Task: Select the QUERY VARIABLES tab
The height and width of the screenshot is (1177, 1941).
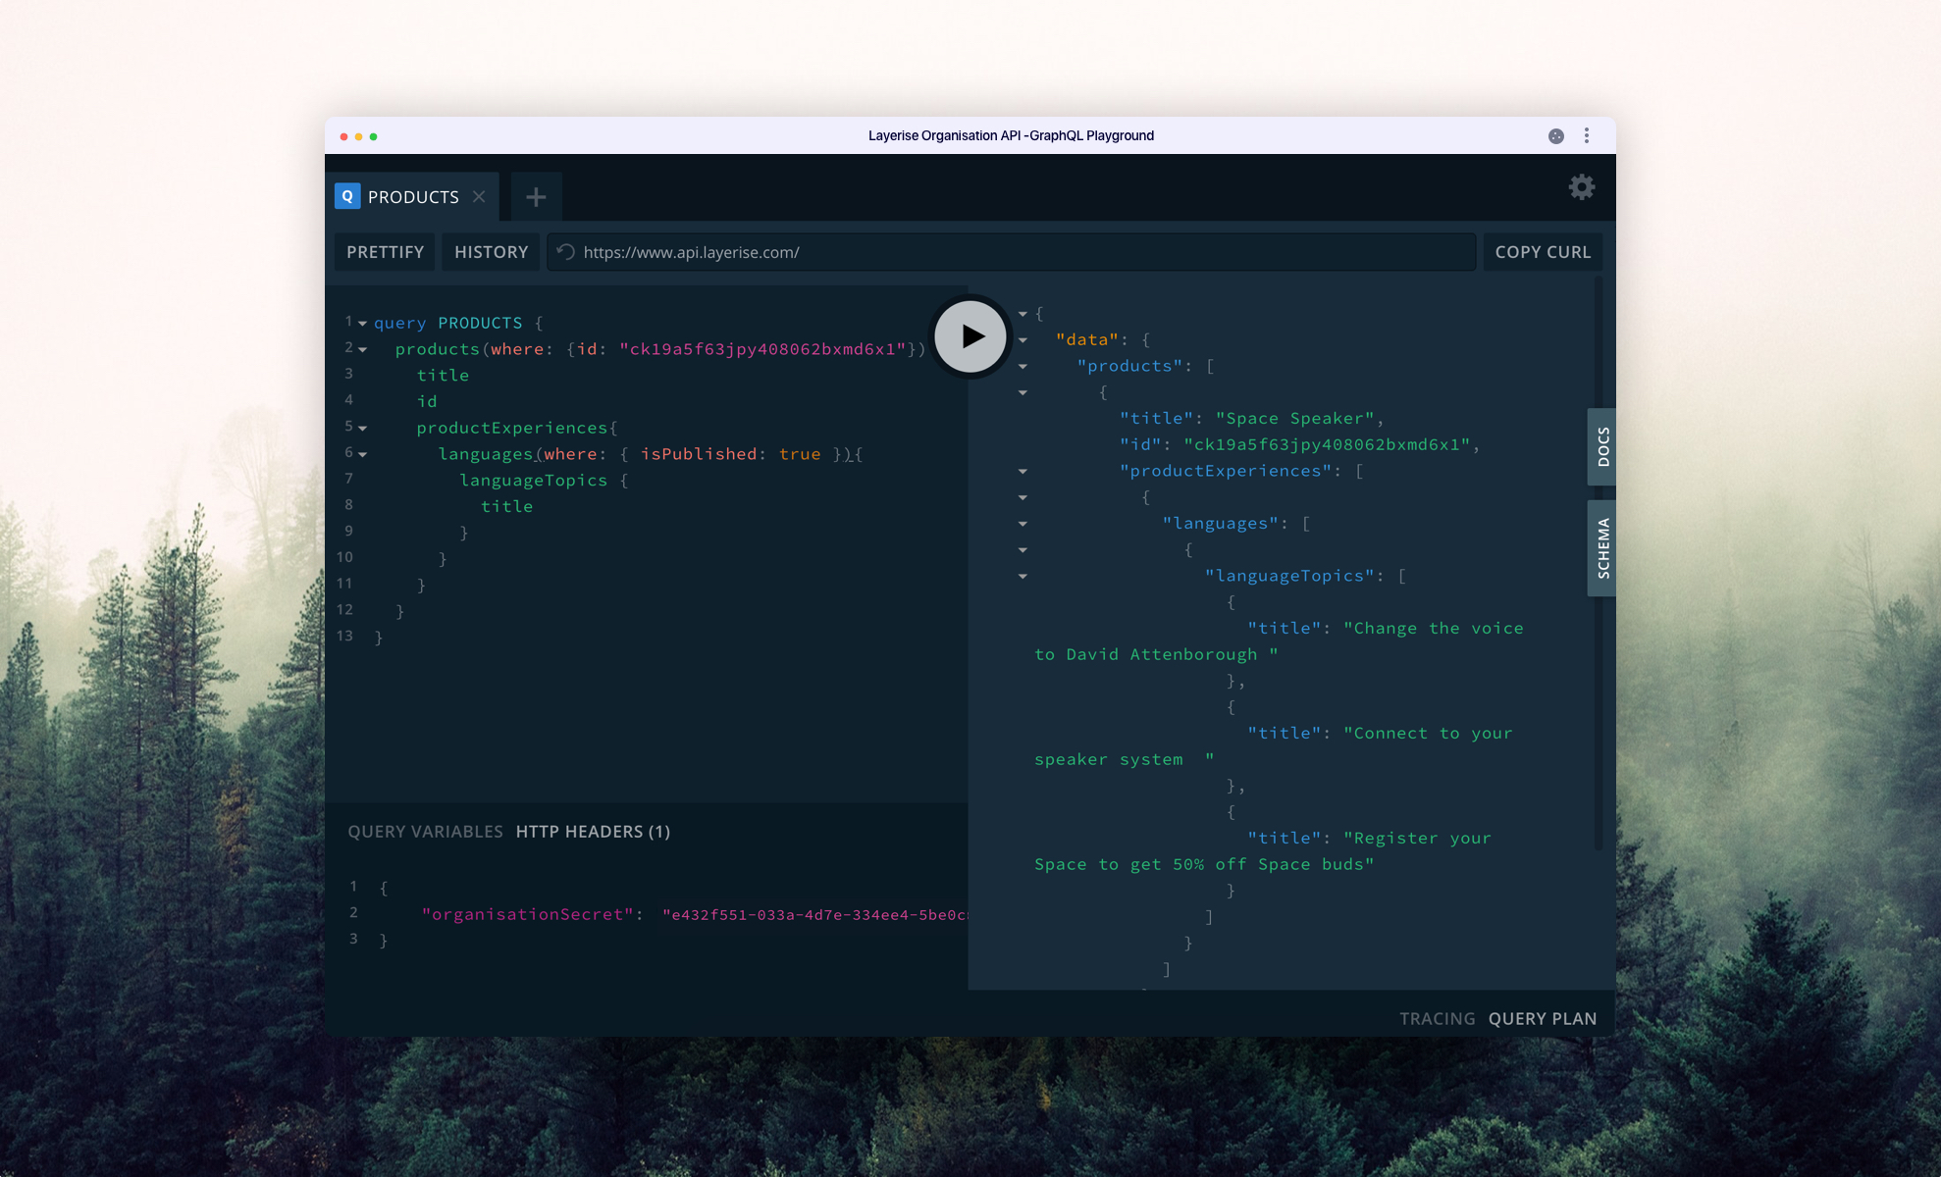Action: [x=424, y=831]
